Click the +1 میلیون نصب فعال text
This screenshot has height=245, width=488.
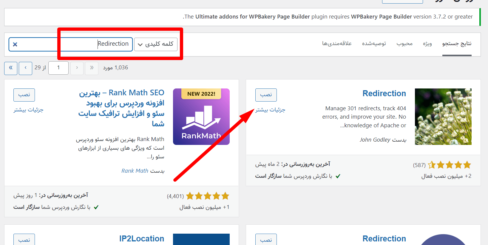tap(204, 207)
